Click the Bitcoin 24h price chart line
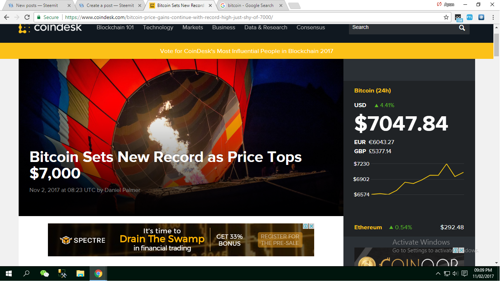 coord(421,179)
